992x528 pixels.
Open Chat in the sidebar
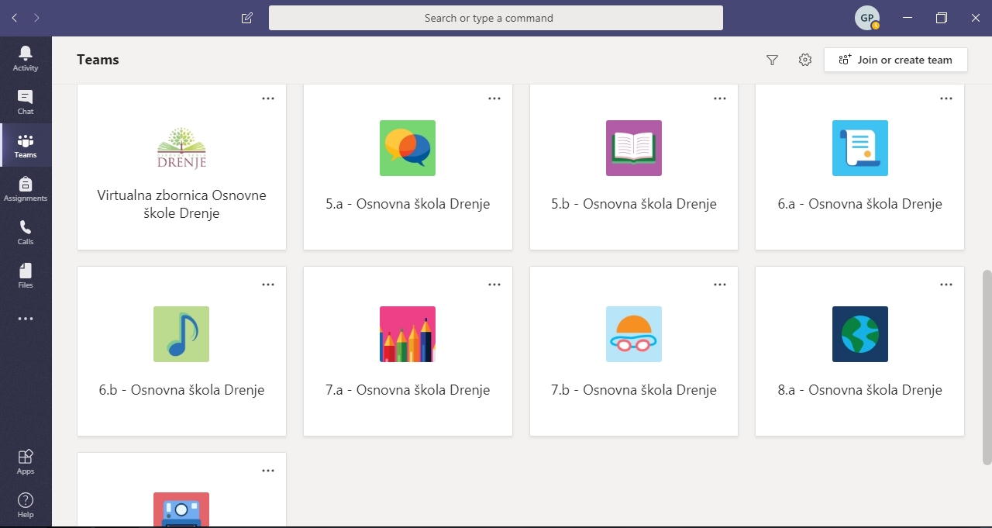26,102
